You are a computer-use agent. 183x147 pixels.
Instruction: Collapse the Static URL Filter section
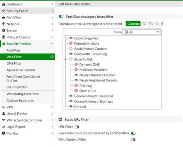tap(60, 119)
